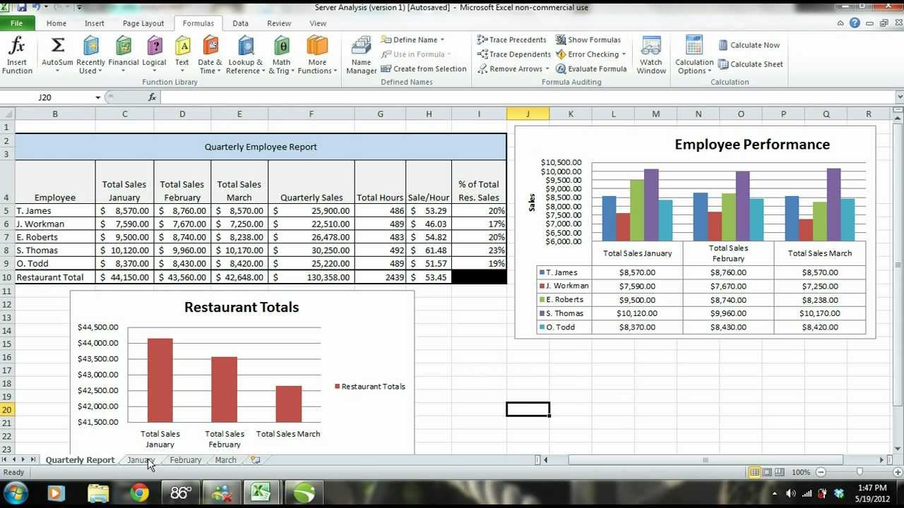Click the fx button beside formula bar
904x508 pixels.
[152, 97]
